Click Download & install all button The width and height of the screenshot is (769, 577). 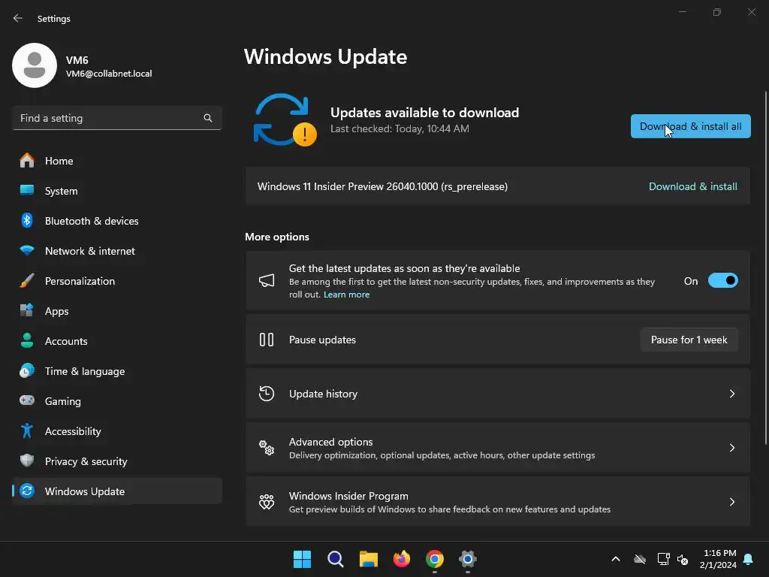(691, 126)
